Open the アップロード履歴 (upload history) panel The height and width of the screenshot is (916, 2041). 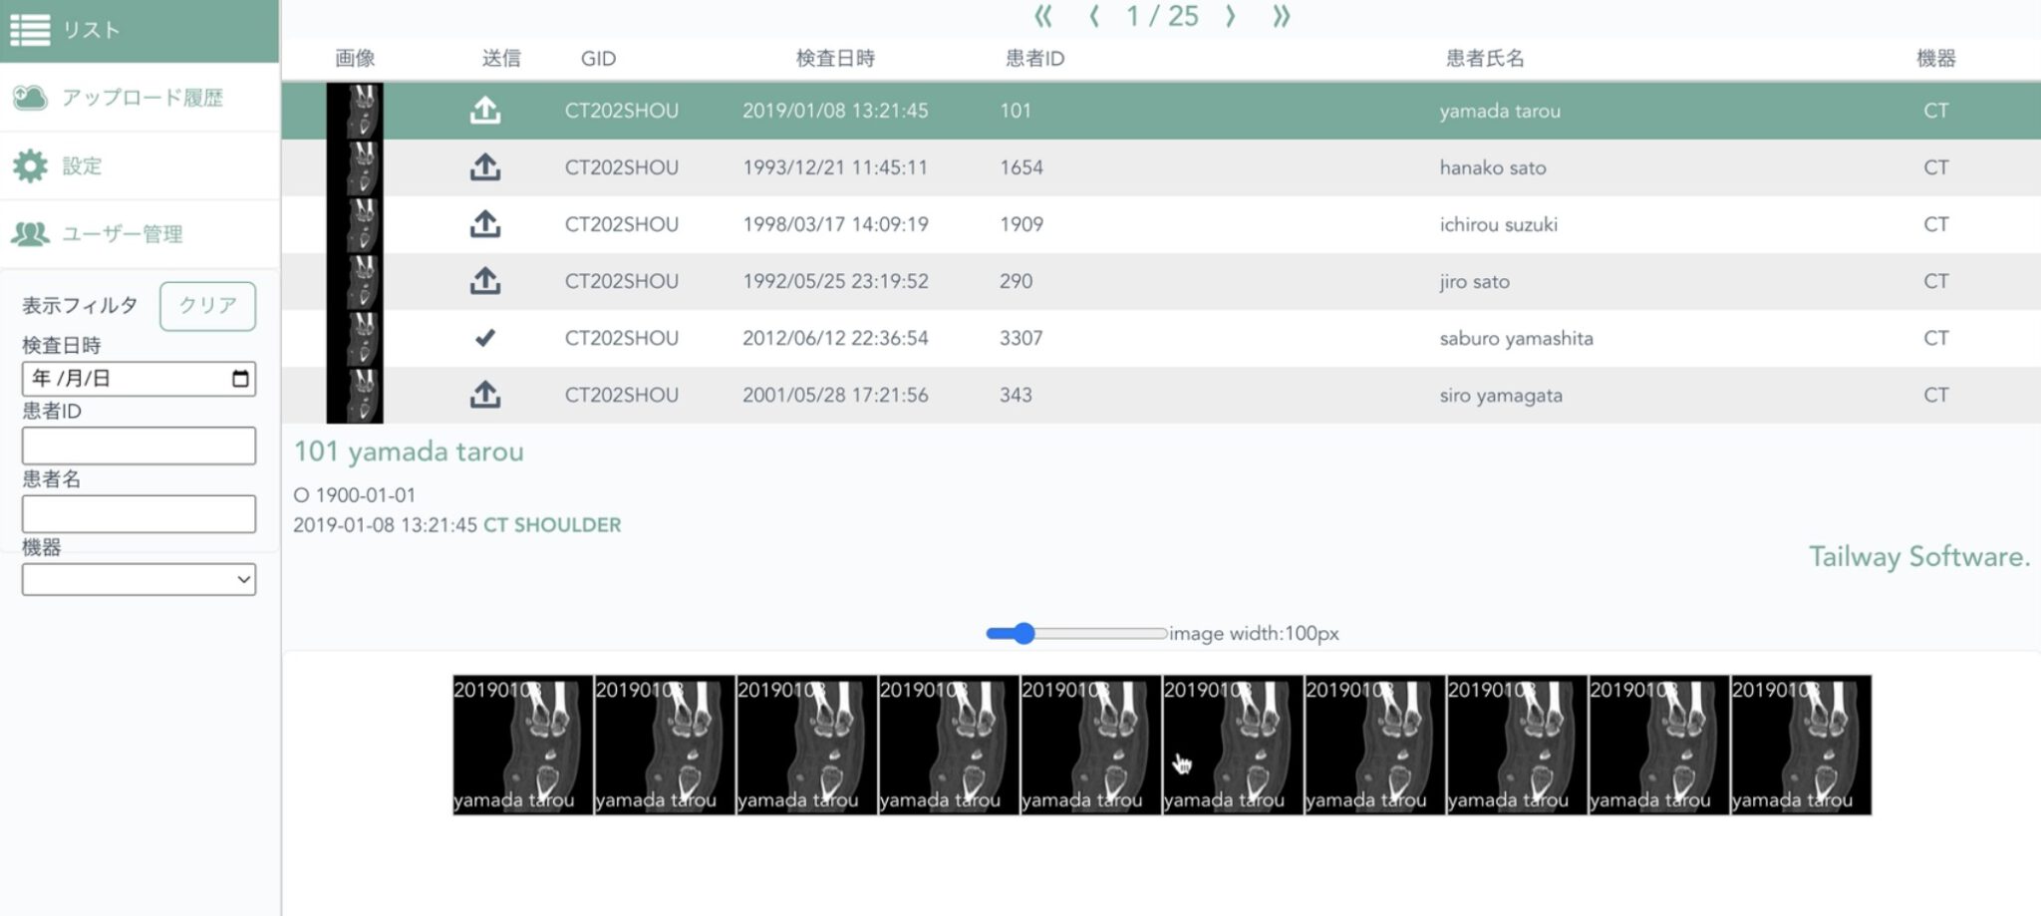point(140,97)
